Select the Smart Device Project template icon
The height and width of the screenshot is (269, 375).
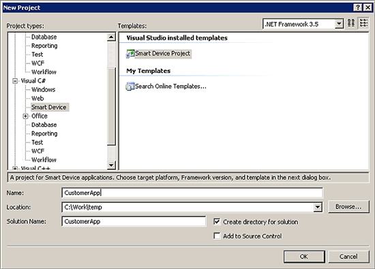tap(130, 54)
